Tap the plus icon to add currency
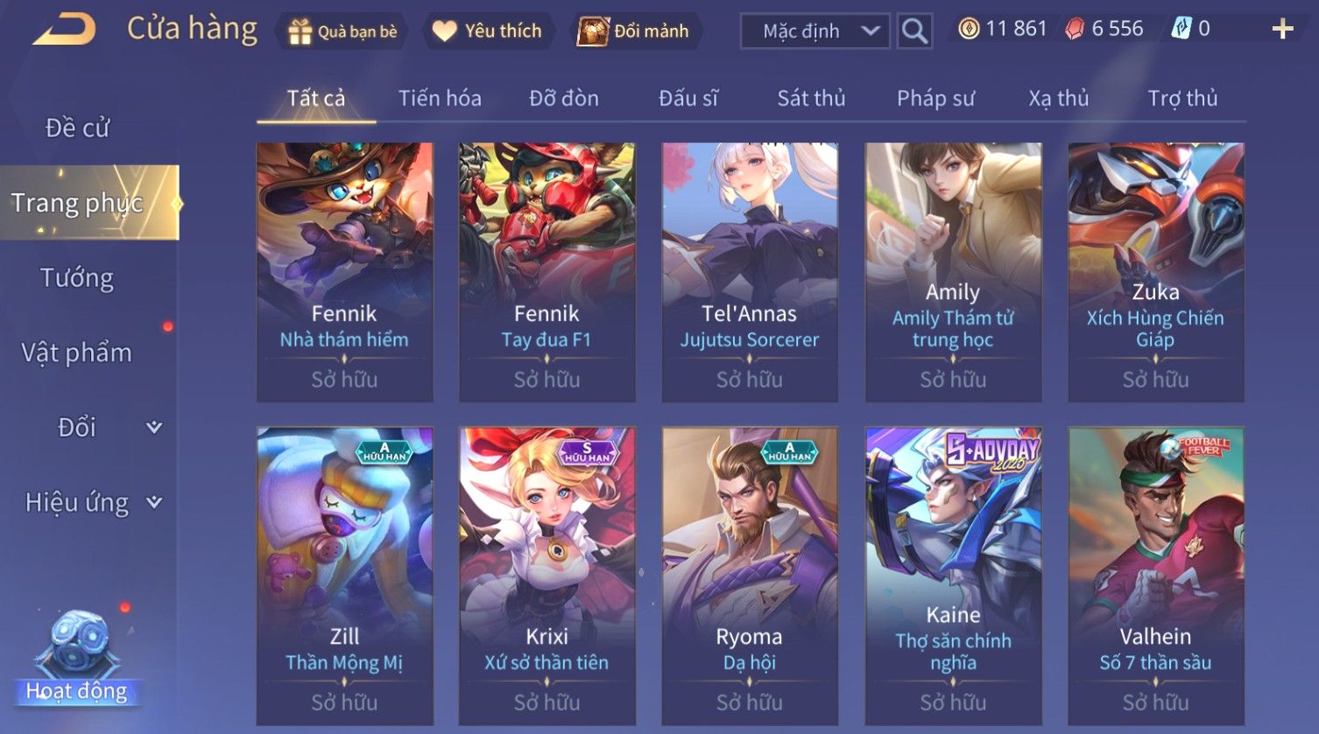Viewport: 1319px width, 734px height. pos(1282,30)
